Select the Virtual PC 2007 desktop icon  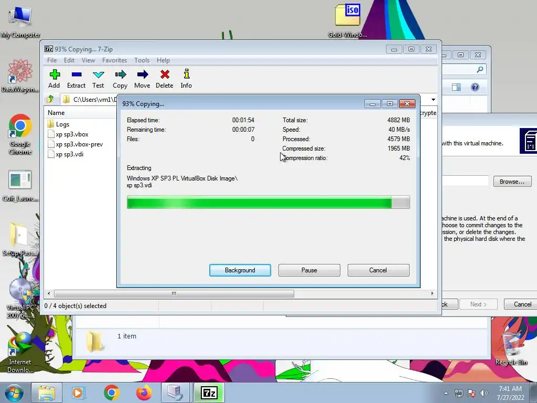point(20,298)
